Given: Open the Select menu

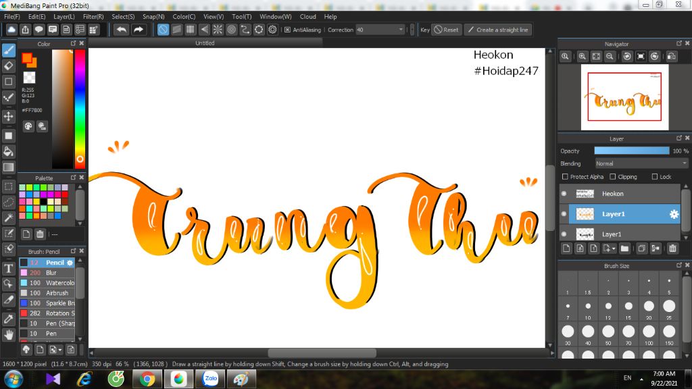Looking at the screenshot, I should (123, 16).
